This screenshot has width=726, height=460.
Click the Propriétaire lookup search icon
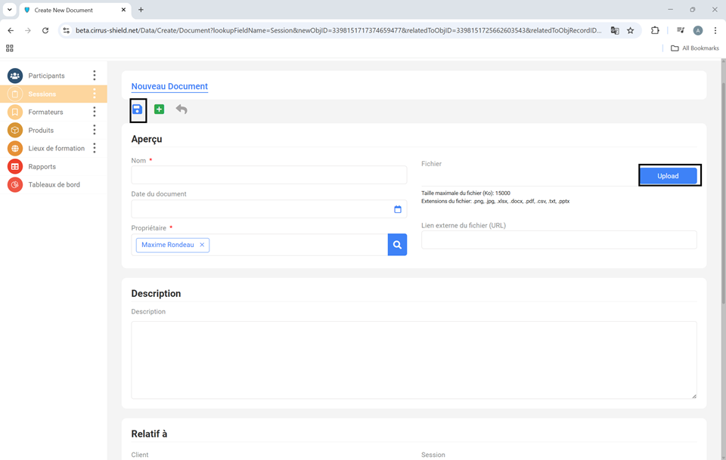pyautogui.click(x=397, y=245)
